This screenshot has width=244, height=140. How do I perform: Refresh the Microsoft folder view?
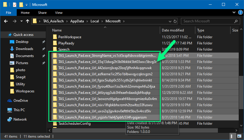coord(175,21)
